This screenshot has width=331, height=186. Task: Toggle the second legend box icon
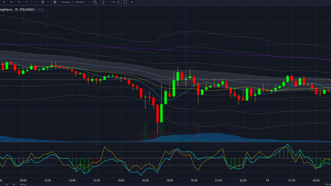coord(43,10)
